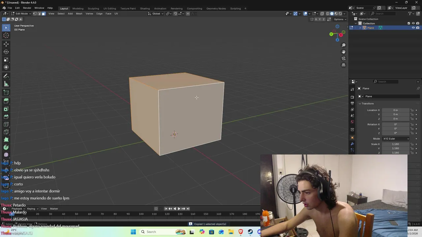This screenshot has width=422, height=237.
Task: Collapse the Collection in outliner
Action: coord(356,23)
